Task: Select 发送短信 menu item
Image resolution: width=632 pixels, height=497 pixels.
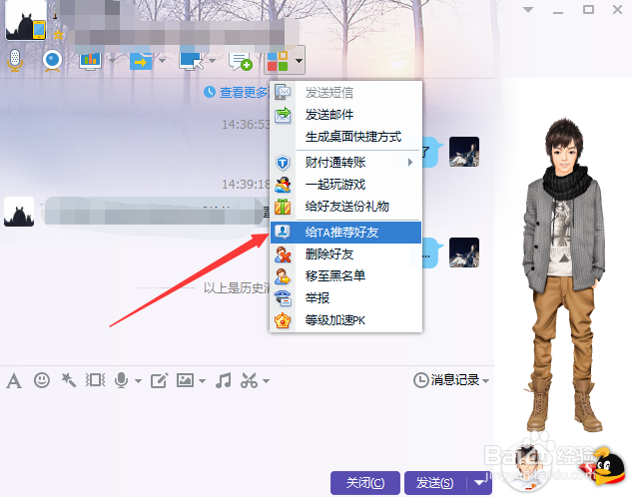Action: (x=345, y=92)
